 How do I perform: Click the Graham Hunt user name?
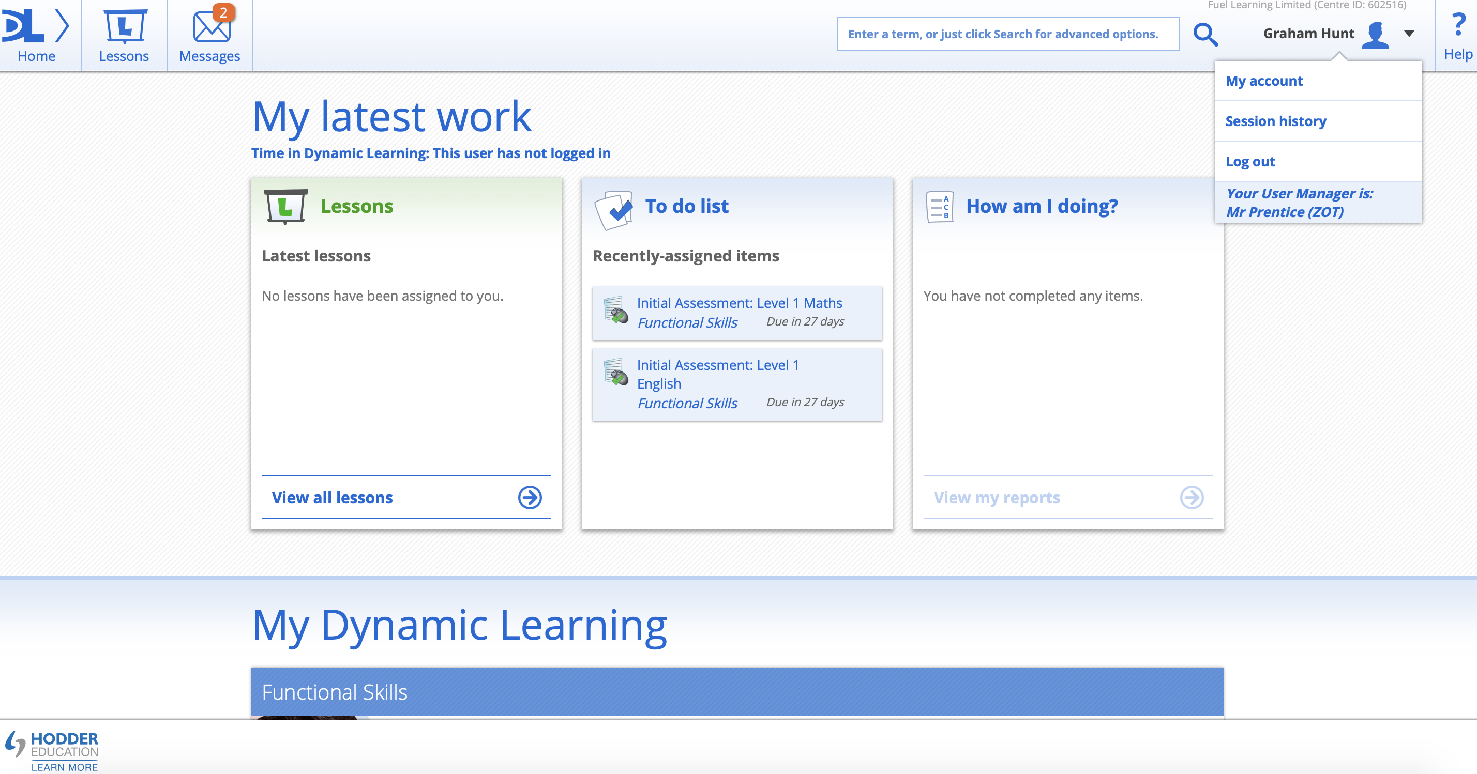[1308, 33]
